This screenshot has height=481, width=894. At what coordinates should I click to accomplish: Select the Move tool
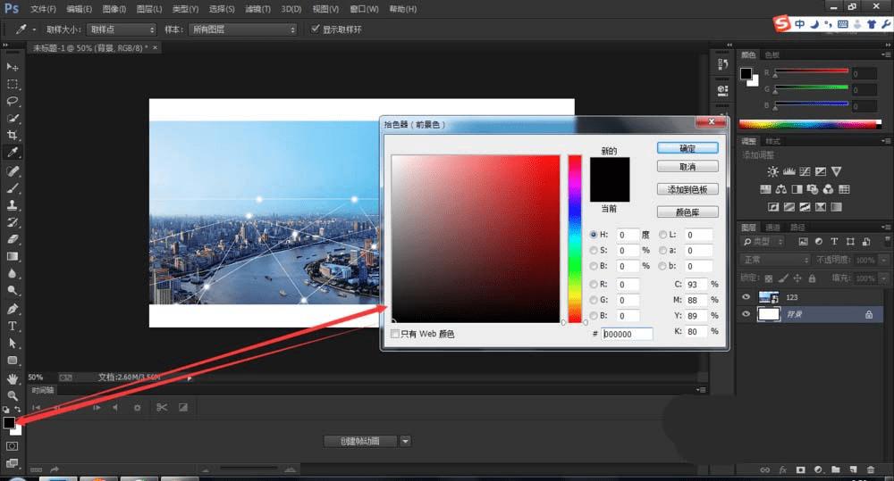pyautogui.click(x=12, y=67)
